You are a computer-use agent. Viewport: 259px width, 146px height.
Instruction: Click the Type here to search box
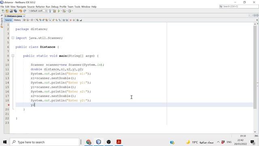click(x=45, y=142)
